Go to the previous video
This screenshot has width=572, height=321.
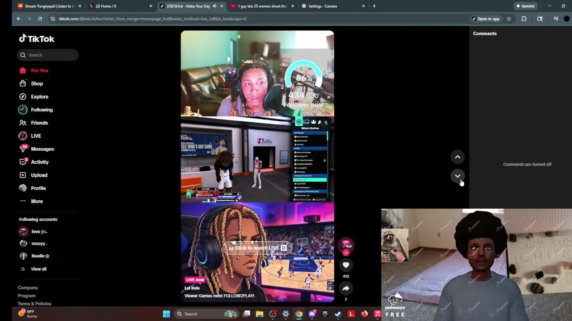click(x=458, y=157)
